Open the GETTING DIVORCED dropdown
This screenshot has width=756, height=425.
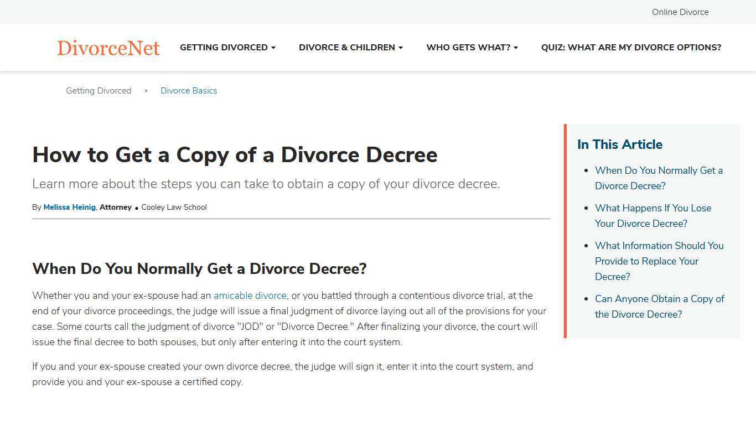[x=224, y=48]
